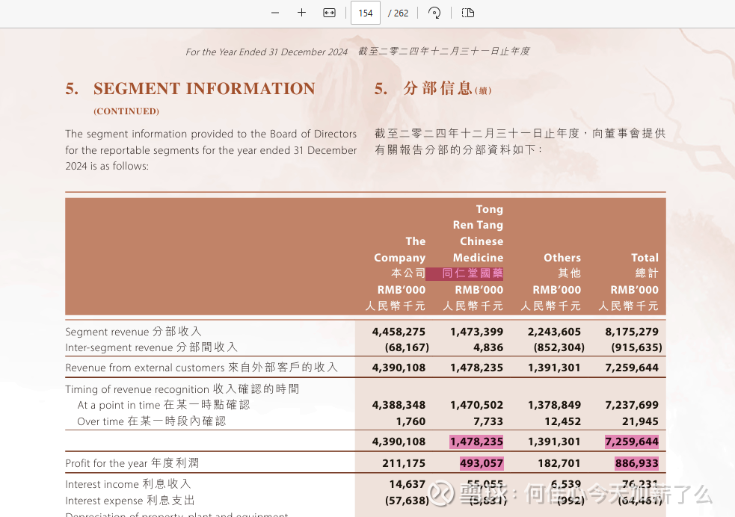This screenshot has width=735, height=517.
Task: Zoom out of the PDF page
Action: click(275, 13)
